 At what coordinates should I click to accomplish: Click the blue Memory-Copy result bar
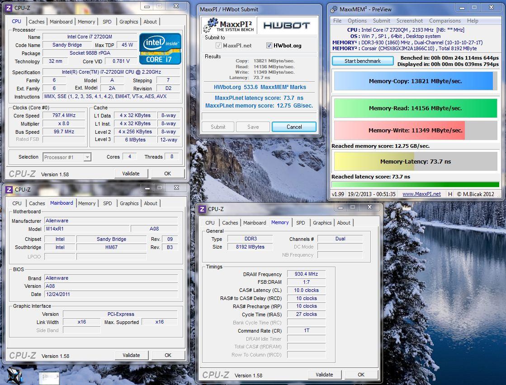415,81
